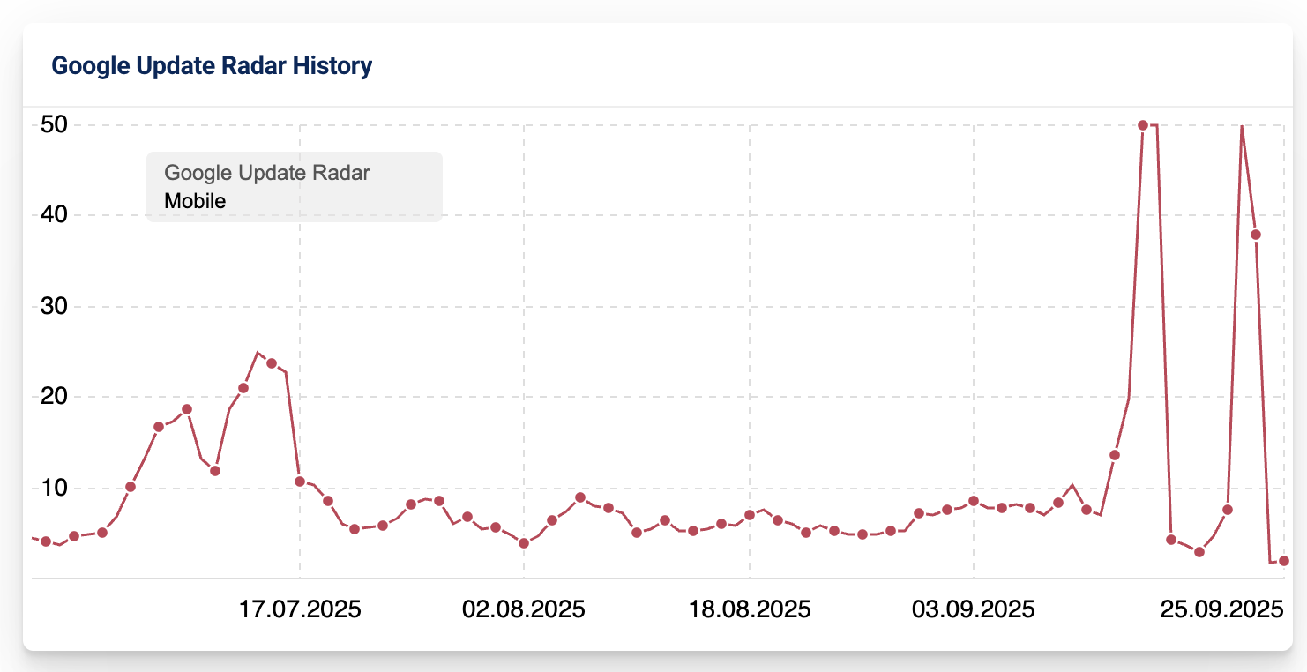
Task: Select data point on the 17.07.2025 gridline
Action: pyautogui.click(x=300, y=482)
